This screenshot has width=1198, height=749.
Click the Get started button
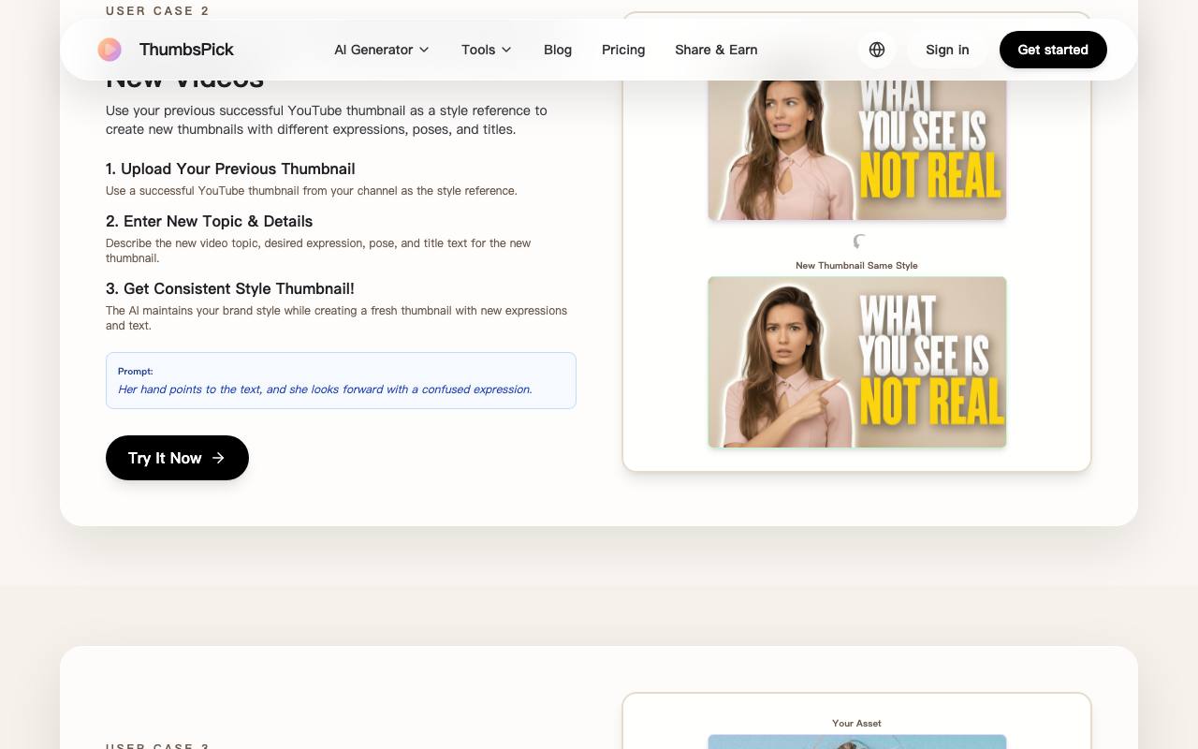(1053, 50)
